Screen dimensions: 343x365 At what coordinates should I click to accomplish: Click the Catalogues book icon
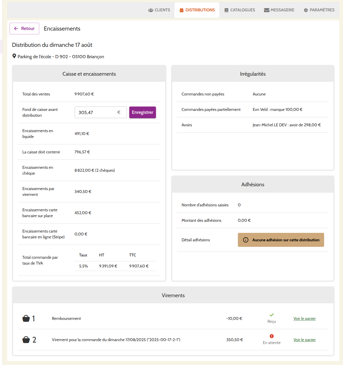[226, 10]
